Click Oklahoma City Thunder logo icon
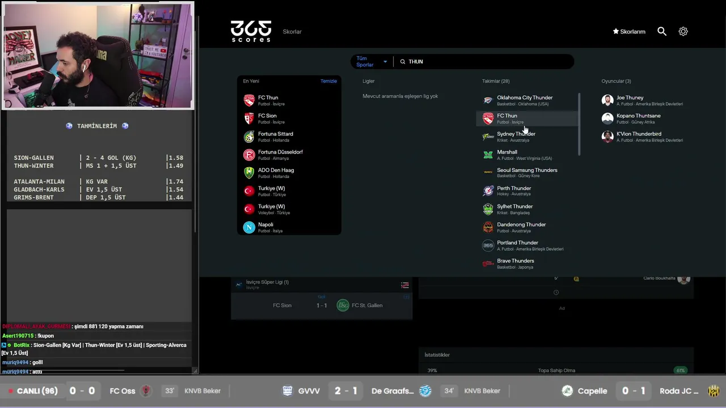The image size is (726, 408). [488, 100]
